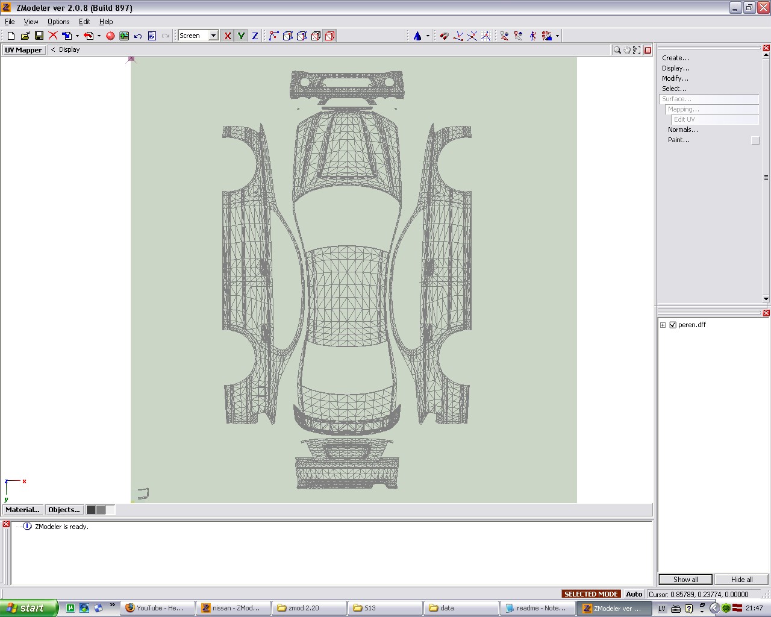Toggle the X axis constraint

(228, 36)
